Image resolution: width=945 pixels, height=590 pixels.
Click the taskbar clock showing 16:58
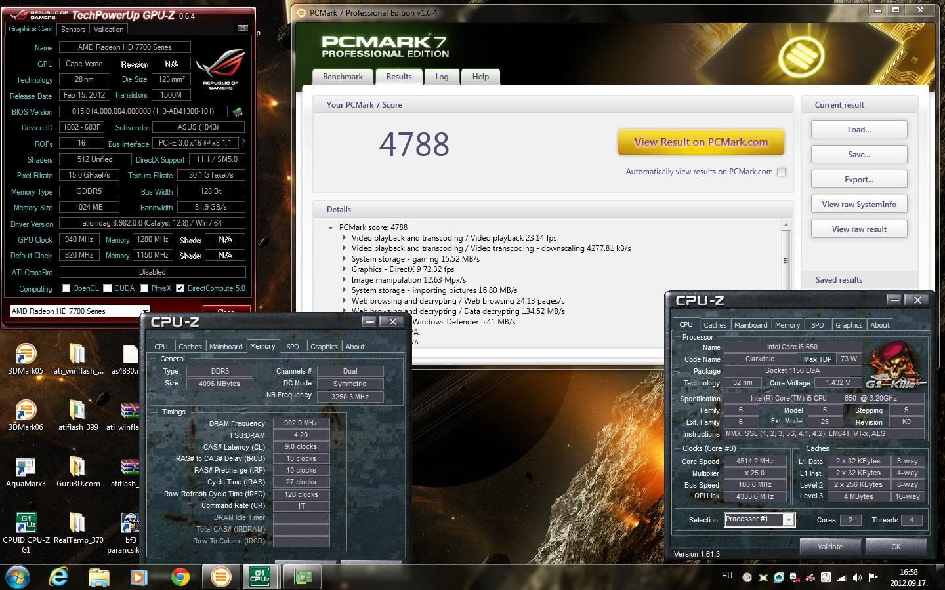click(x=908, y=577)
